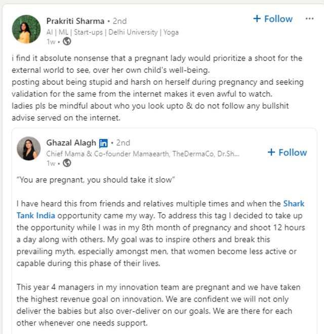Screen dimensions: 324x334
Task: Click the globe icon under Ghazal Alagh's headline
Action: tap(67, 163)
